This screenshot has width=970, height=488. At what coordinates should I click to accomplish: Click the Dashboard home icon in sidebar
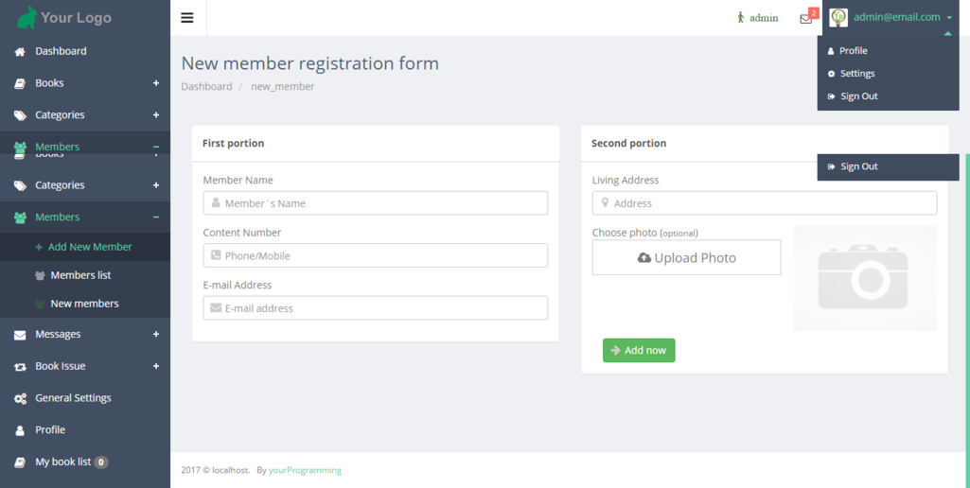[x=20, y=51]
